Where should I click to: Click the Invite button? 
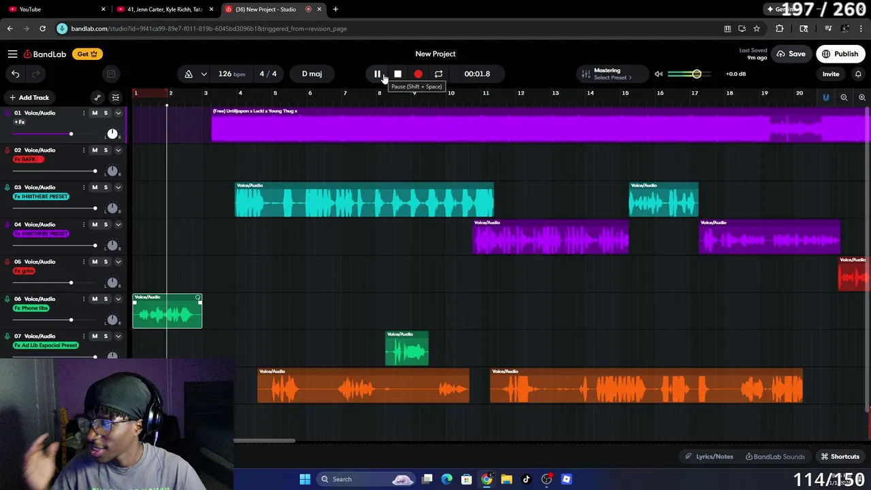(831, 73)
